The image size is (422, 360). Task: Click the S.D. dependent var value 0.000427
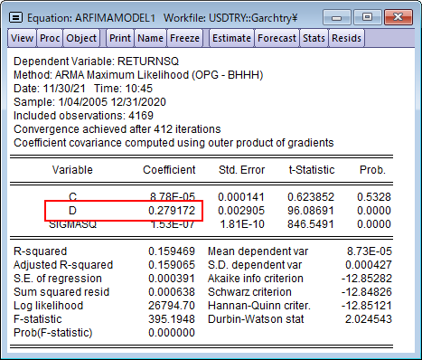pos(369,265)
